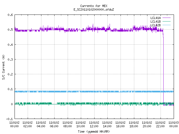Click the y-axis tick value 0.3

click(10, 59)
